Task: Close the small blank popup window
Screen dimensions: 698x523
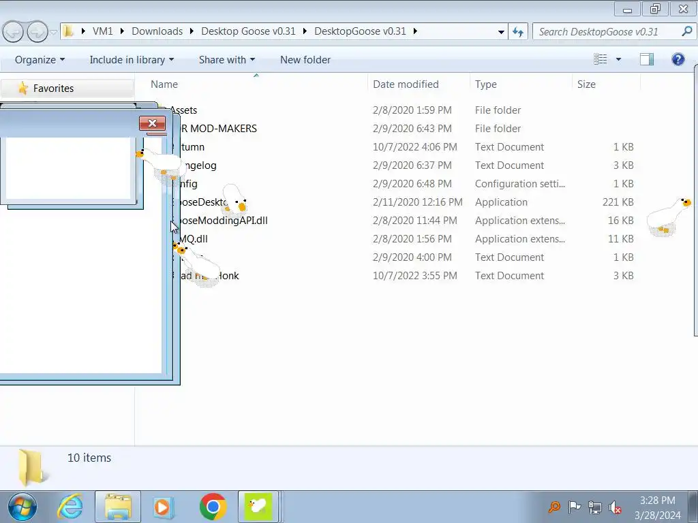Action: (x=152, y=123)
